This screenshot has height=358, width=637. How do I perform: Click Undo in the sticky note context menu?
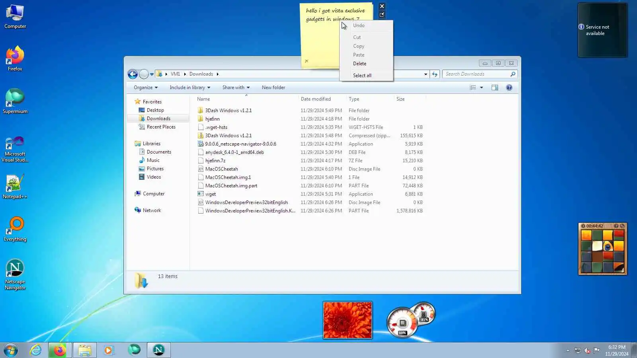click(x=366, y=25)
